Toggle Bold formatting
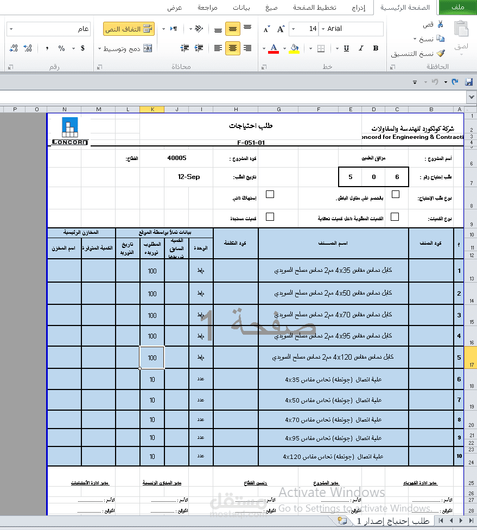This screenshot has width=477, height=530. [x=376, y=48]
